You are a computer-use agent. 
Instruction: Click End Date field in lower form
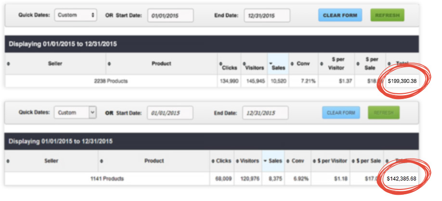click(x=265, y=113)
